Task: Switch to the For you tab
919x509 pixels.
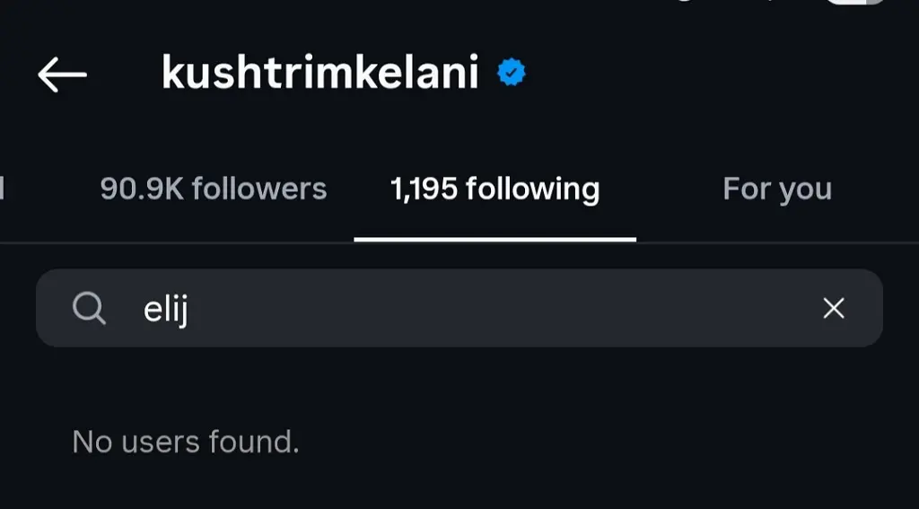Action: (x=777, y=189)
